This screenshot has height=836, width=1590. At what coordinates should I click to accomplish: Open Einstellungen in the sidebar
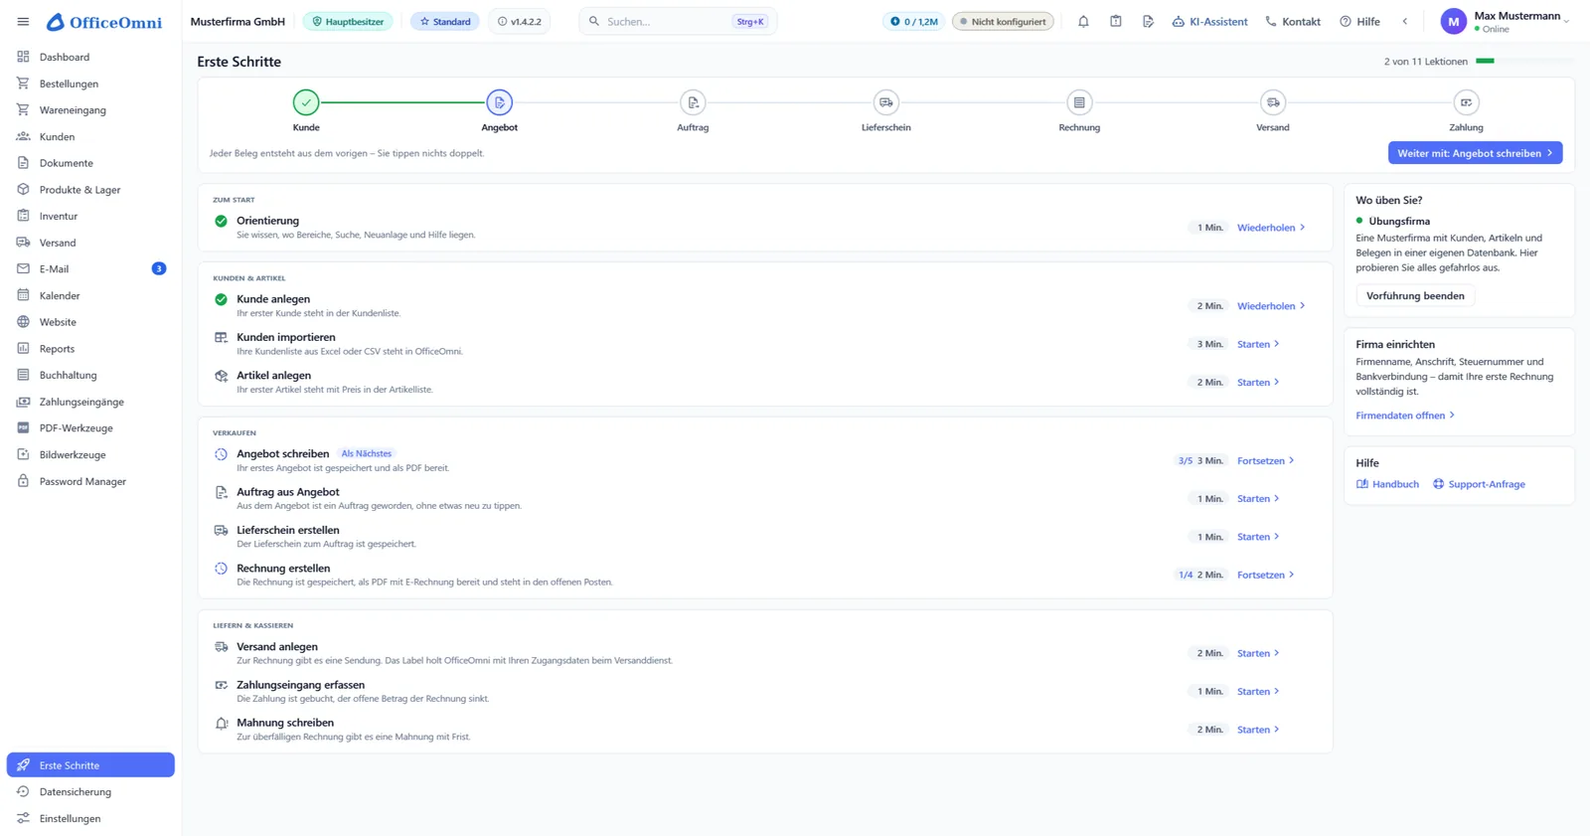coord(90,818)
